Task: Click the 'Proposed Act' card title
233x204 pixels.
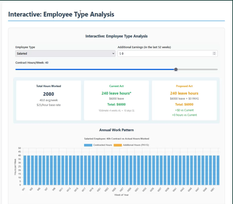Action: tap(184, 86)
